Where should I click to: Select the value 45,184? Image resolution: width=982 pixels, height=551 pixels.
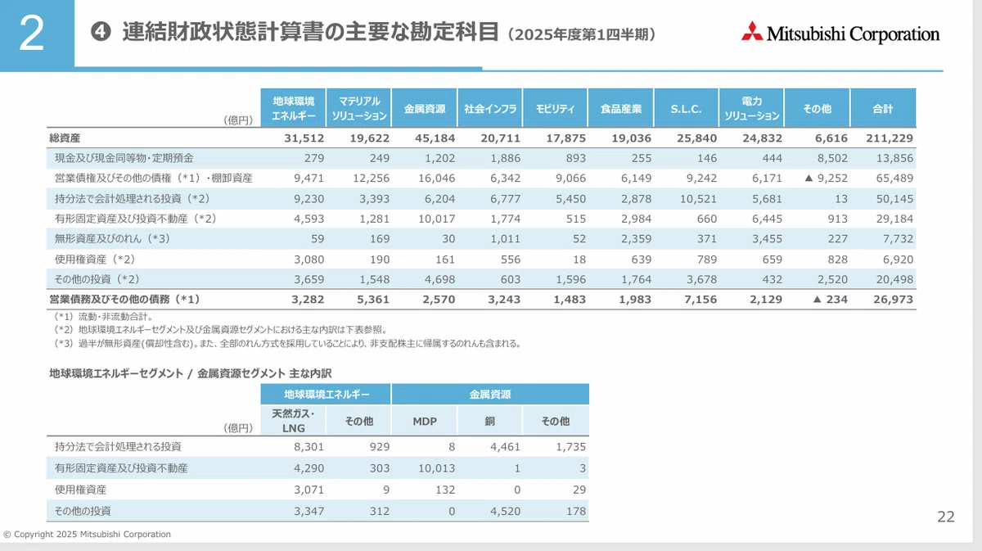pyautogui.click(x=435, y=138)
